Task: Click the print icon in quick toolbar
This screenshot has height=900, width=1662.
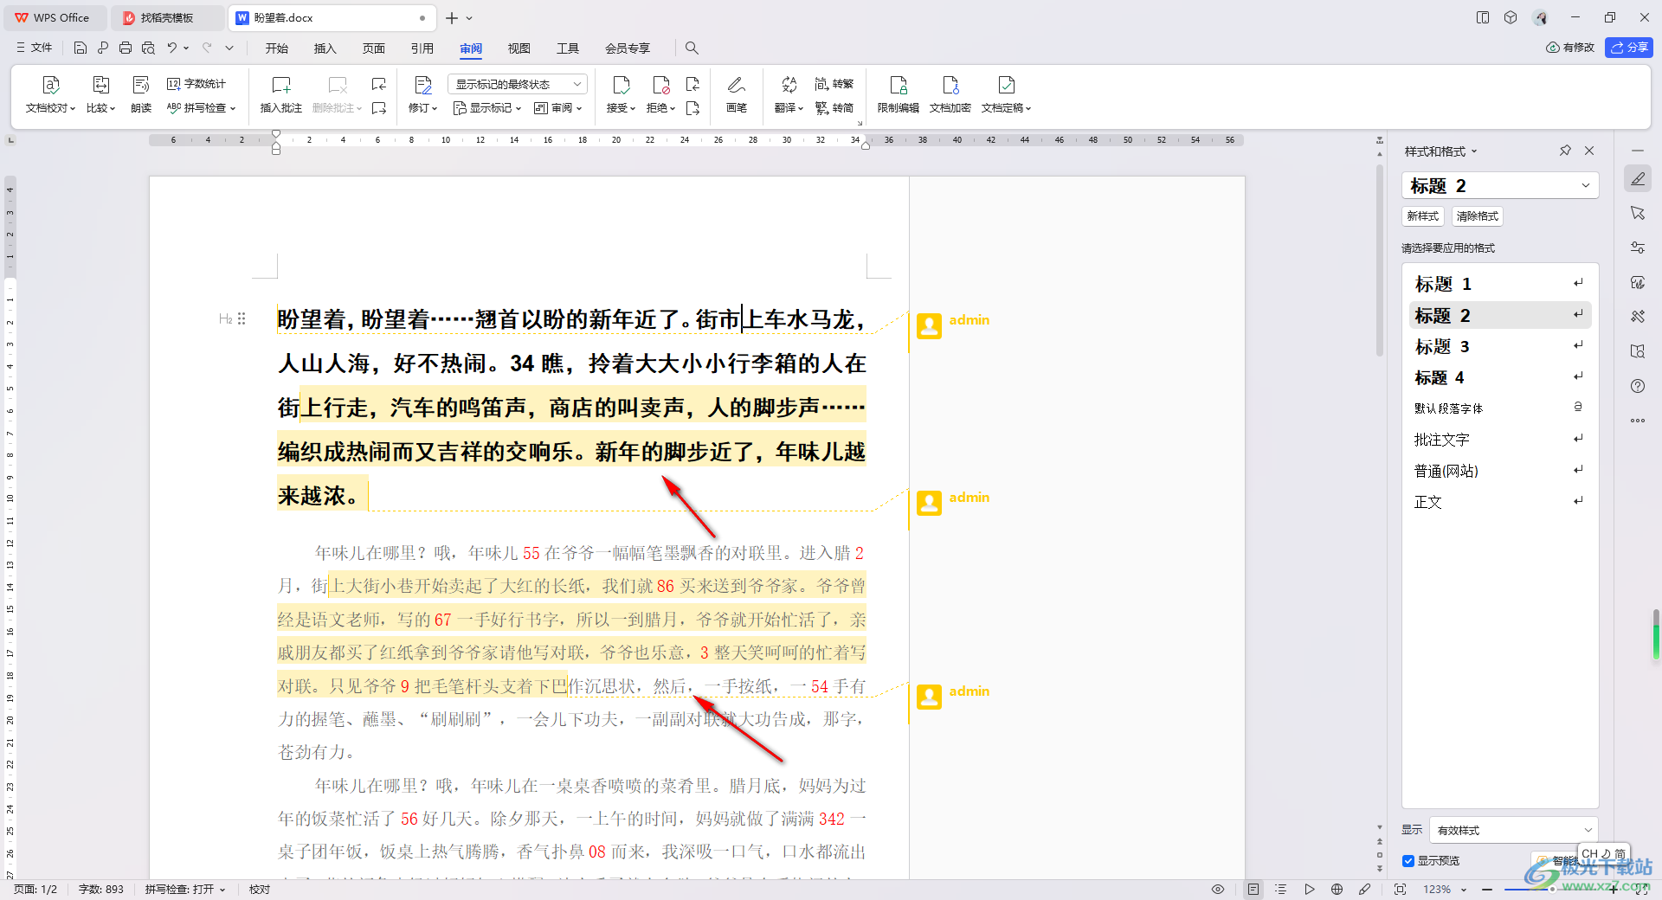Action: (126, 48)
